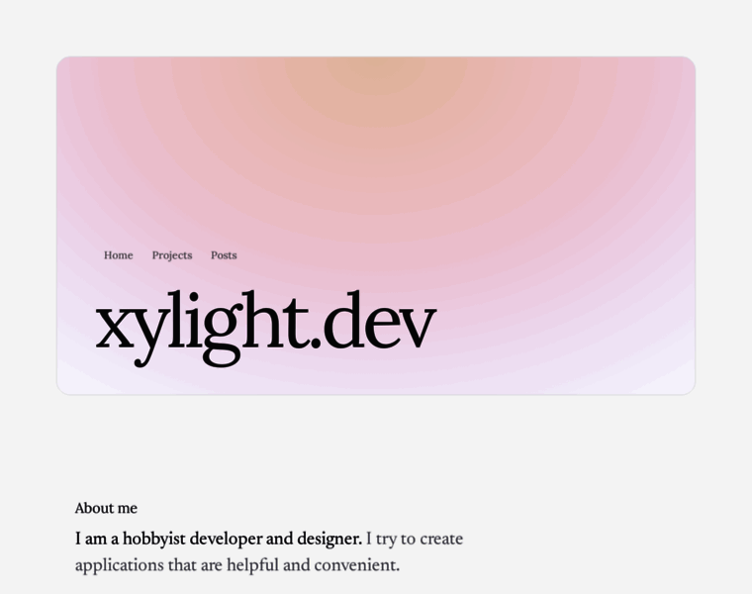The image size is (752, 594).
Task: Click the word "designer." in bold text
Action: click(x=329, y=540)
